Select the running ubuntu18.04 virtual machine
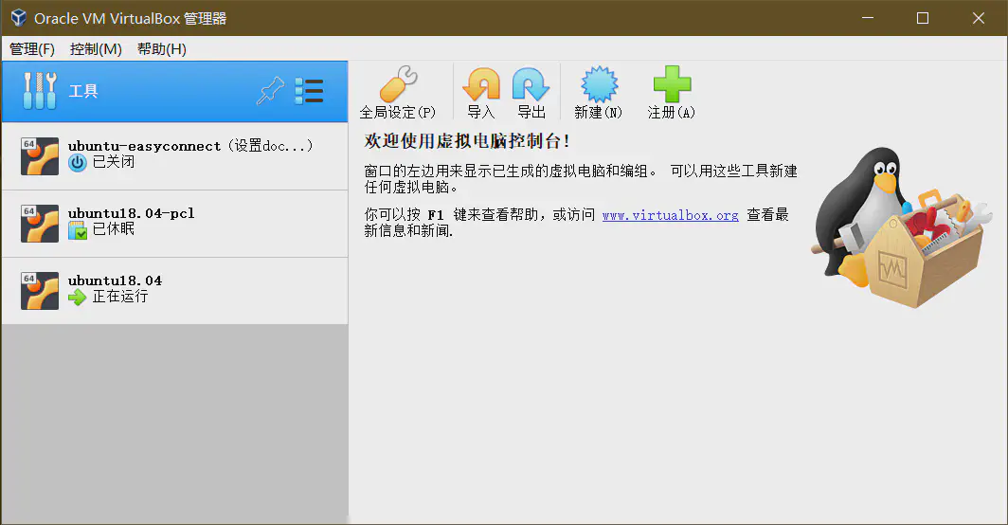 tap(189, 290)
